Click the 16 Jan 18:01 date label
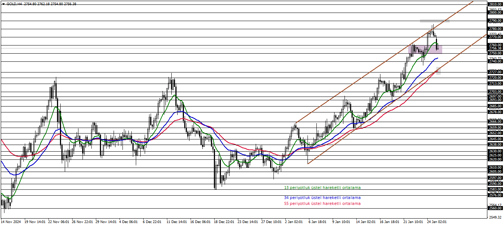Image resolution: width=504 pixels, height=226 pixels. click(x=390, y=222)
